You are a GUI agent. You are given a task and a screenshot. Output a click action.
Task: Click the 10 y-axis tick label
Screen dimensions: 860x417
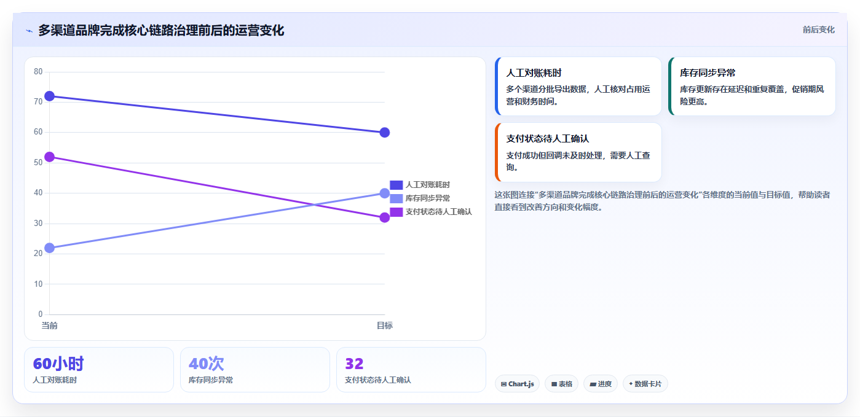click(38, 284)
